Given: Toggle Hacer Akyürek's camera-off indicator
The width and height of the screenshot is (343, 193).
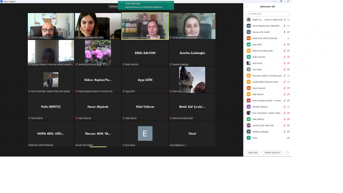Looking at the screenshot, I should coord(288,88).
